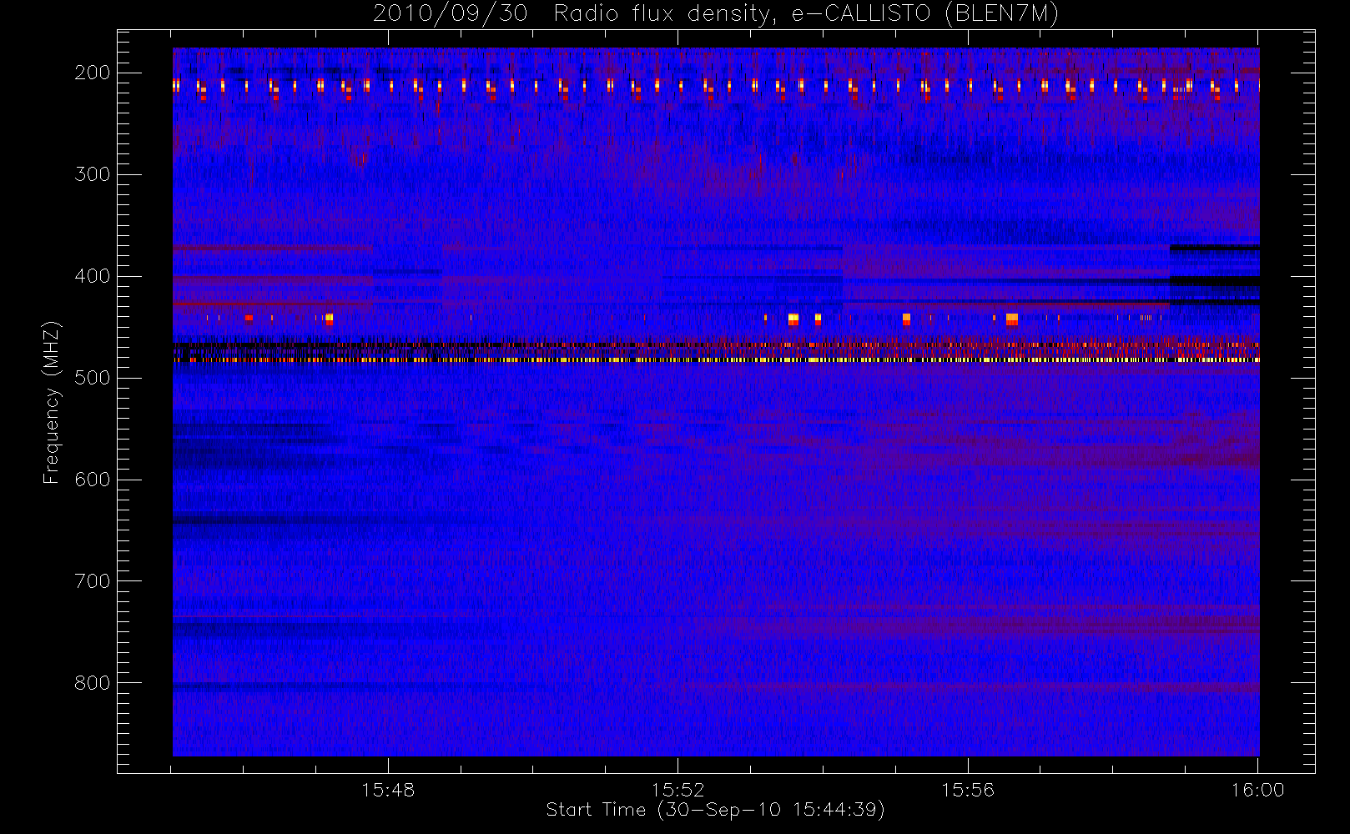Click the Start Time axis title
1350x834 pixels.
tap(715, 810)
